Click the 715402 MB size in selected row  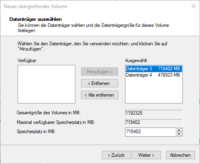point(169,69)
